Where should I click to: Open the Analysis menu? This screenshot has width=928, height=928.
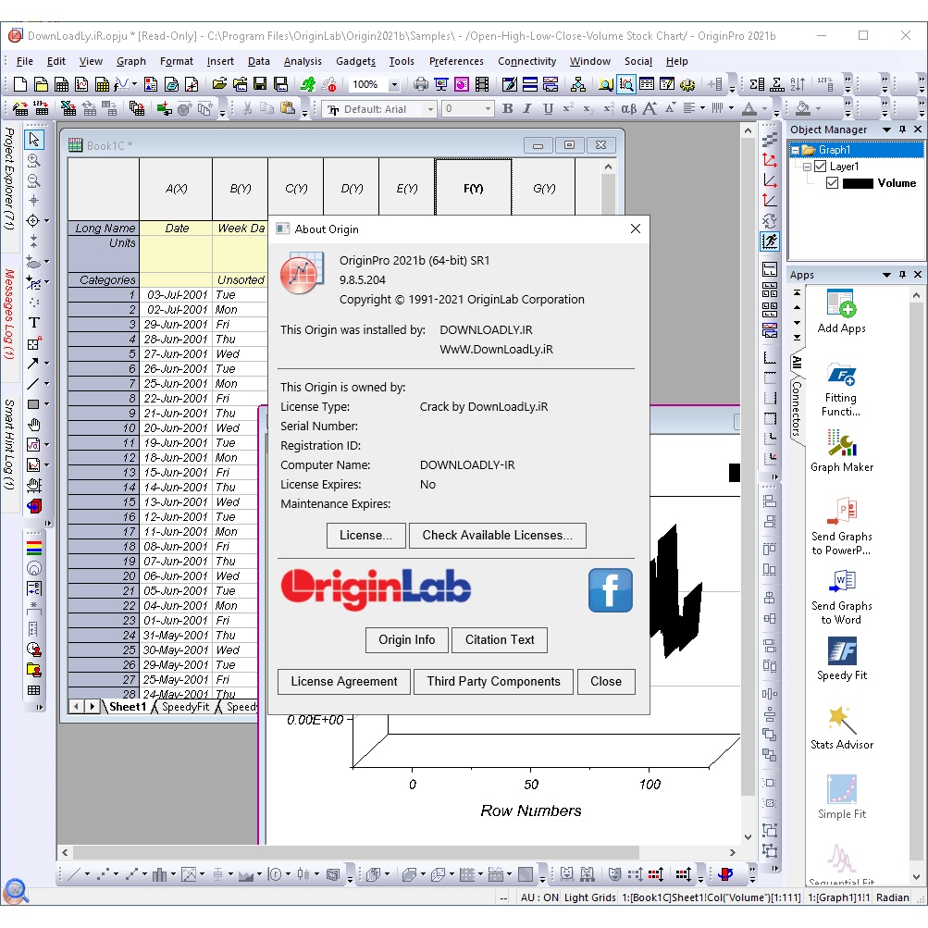(304, 61)
